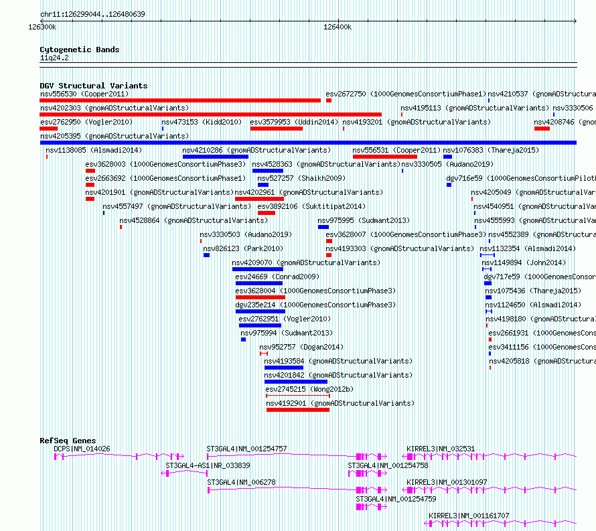Click nsv1124650 (Alsmadi2014) label

coord(533,305)
